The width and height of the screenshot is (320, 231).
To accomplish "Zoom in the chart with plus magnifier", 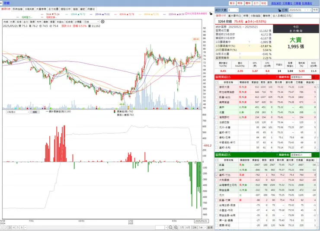I will (176, 228).
